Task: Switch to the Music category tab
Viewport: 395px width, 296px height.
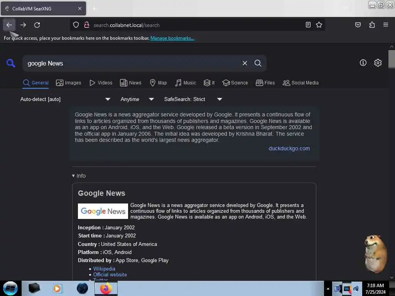Action: tap(186, 83)
